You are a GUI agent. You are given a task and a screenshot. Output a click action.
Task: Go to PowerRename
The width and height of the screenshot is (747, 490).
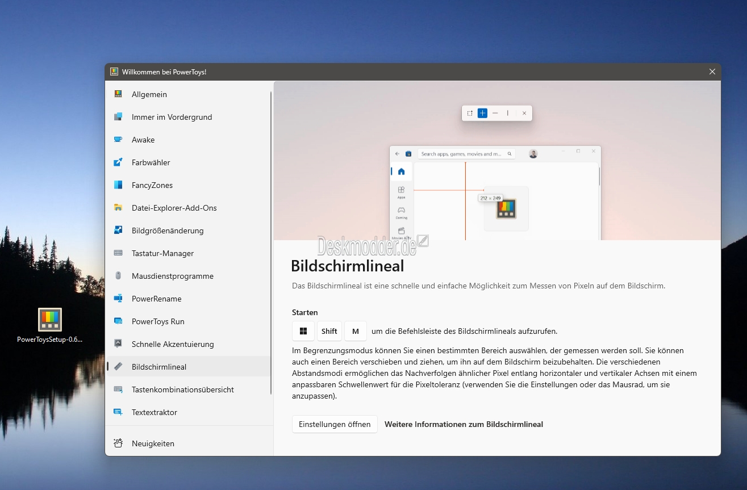[188, 299]
